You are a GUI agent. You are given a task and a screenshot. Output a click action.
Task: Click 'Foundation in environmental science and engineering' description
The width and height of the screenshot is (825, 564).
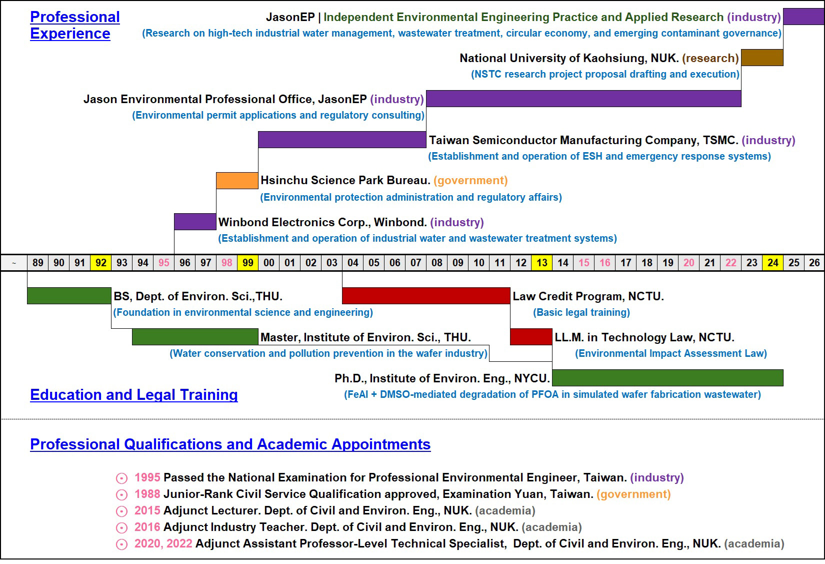point(243,312)
